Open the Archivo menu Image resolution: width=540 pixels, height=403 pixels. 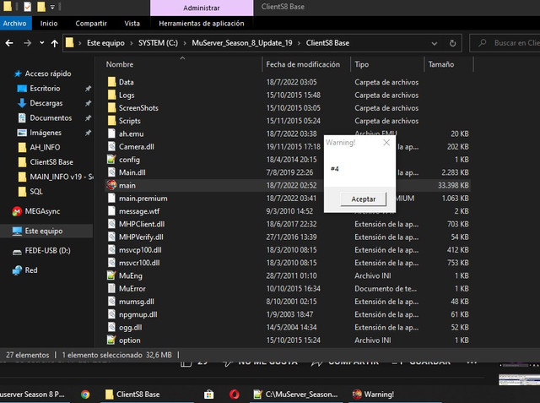click(x=15, y=24)
